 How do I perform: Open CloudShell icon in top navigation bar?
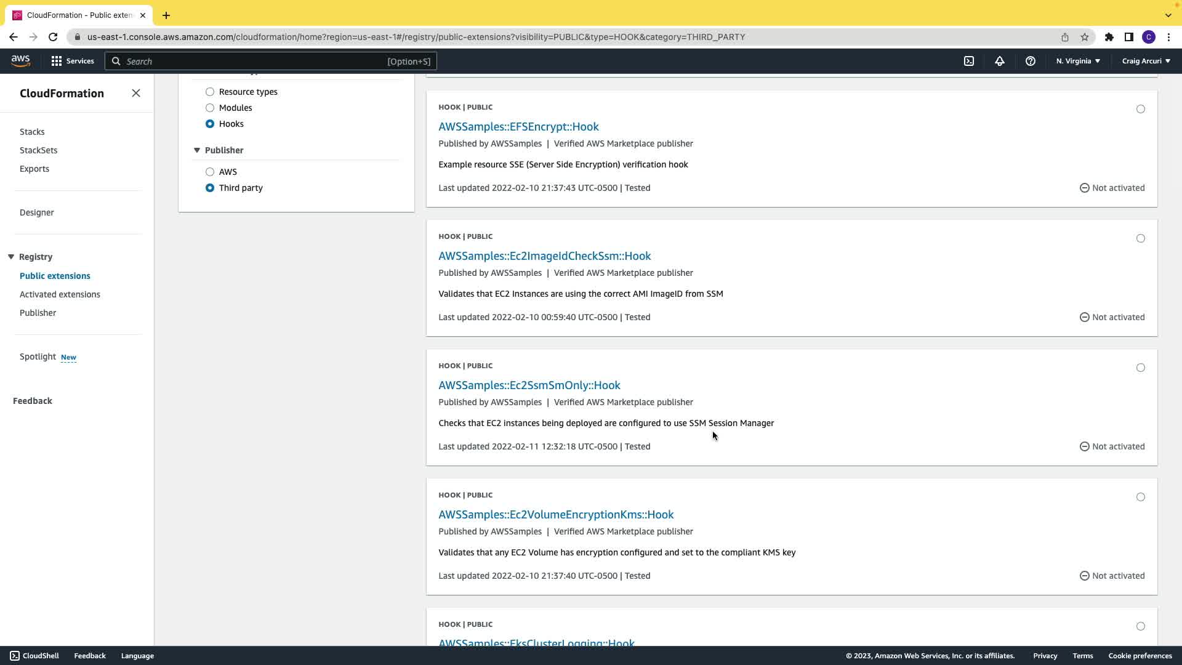(969, 61)
